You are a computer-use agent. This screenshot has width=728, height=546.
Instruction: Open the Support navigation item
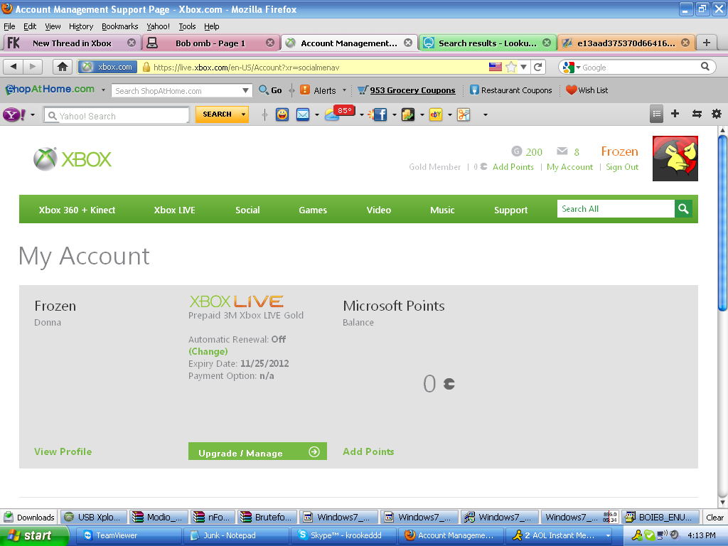pyautogui.click(x=510, y=210)
